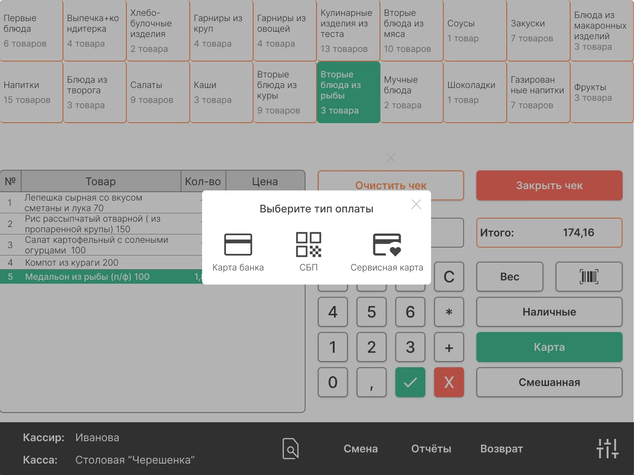The height and width of the screenshot is (475, 634).
Task: Select row Рис рассыпчатый отварной
Action: tap(101, 224)
